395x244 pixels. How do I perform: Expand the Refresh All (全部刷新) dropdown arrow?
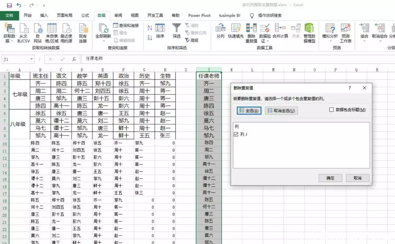103,41
